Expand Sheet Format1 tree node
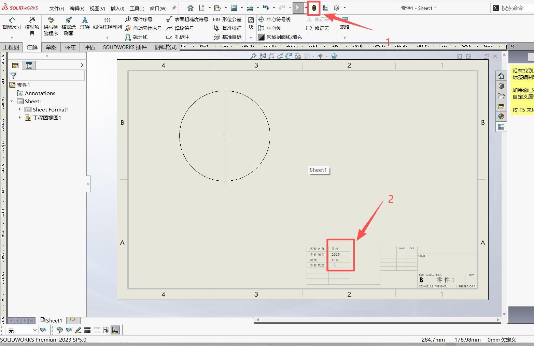 pyautogui.click(x=19, y=109)
